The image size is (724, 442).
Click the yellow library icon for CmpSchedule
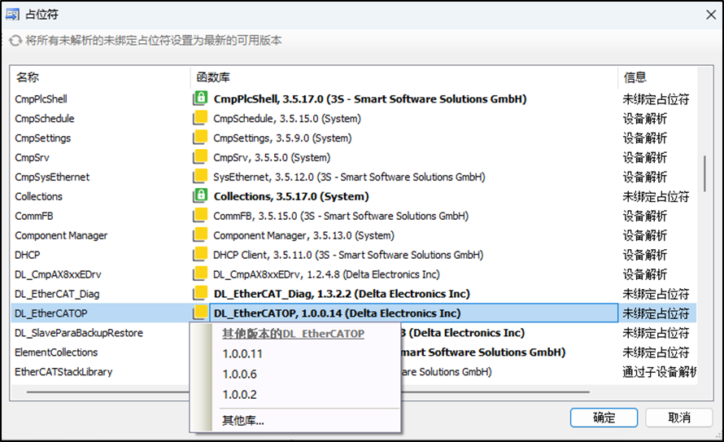point(200,119)
